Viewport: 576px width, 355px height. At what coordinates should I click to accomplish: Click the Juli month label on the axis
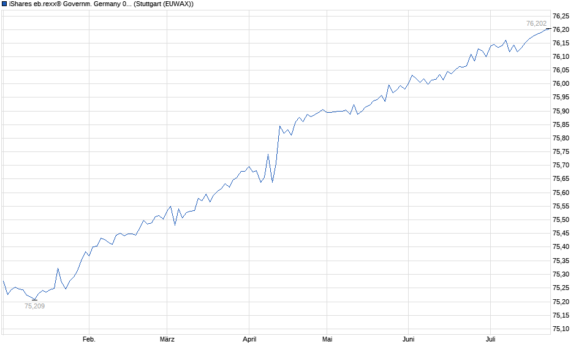coord(490,339)
